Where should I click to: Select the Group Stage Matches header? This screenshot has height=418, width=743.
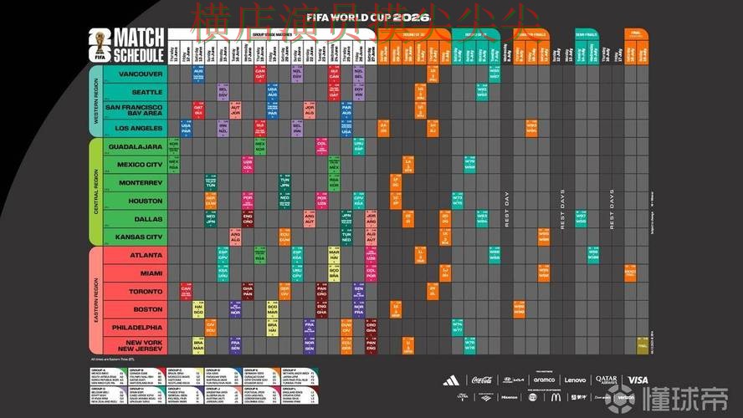pyautogui.click(x=271, y=35)
